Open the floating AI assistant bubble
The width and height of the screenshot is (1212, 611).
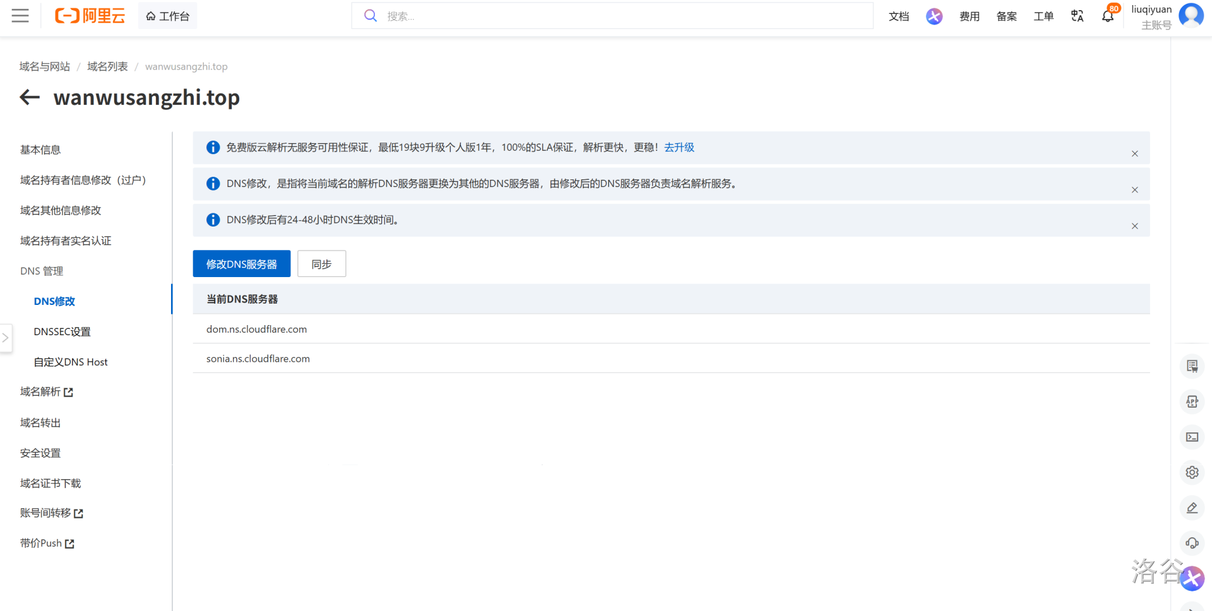coord(1192,578)
